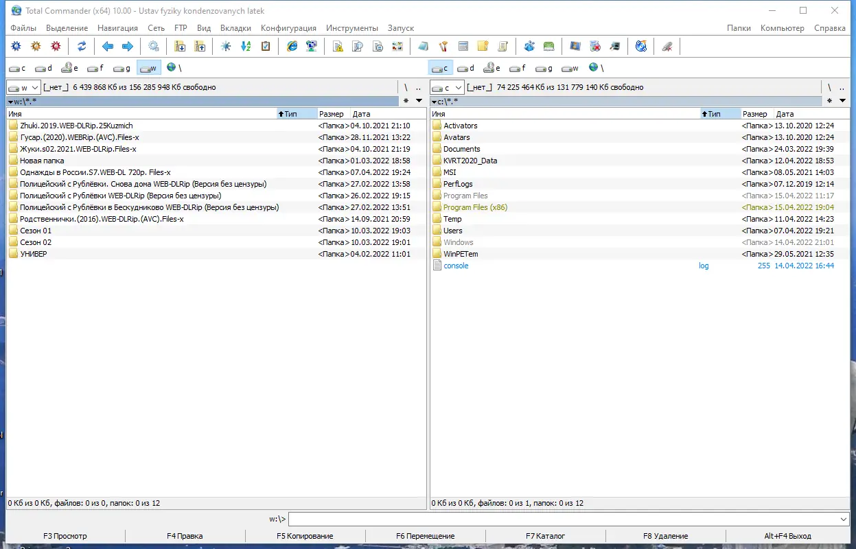Click the network computers toolbar icon
Screen dimensions: 856x549
pos(312,46)
